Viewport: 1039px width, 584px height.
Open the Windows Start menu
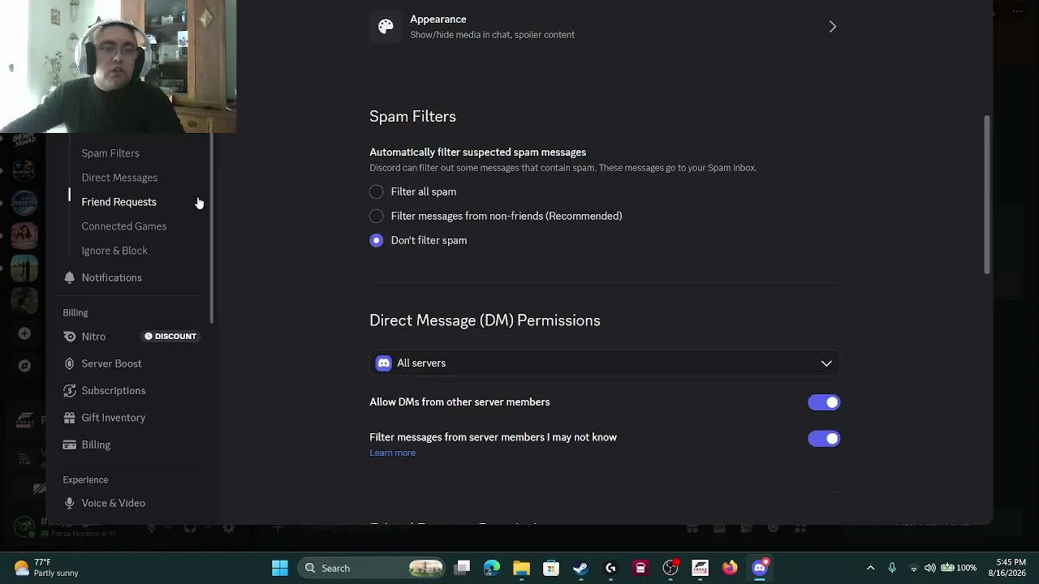point(280,568)
